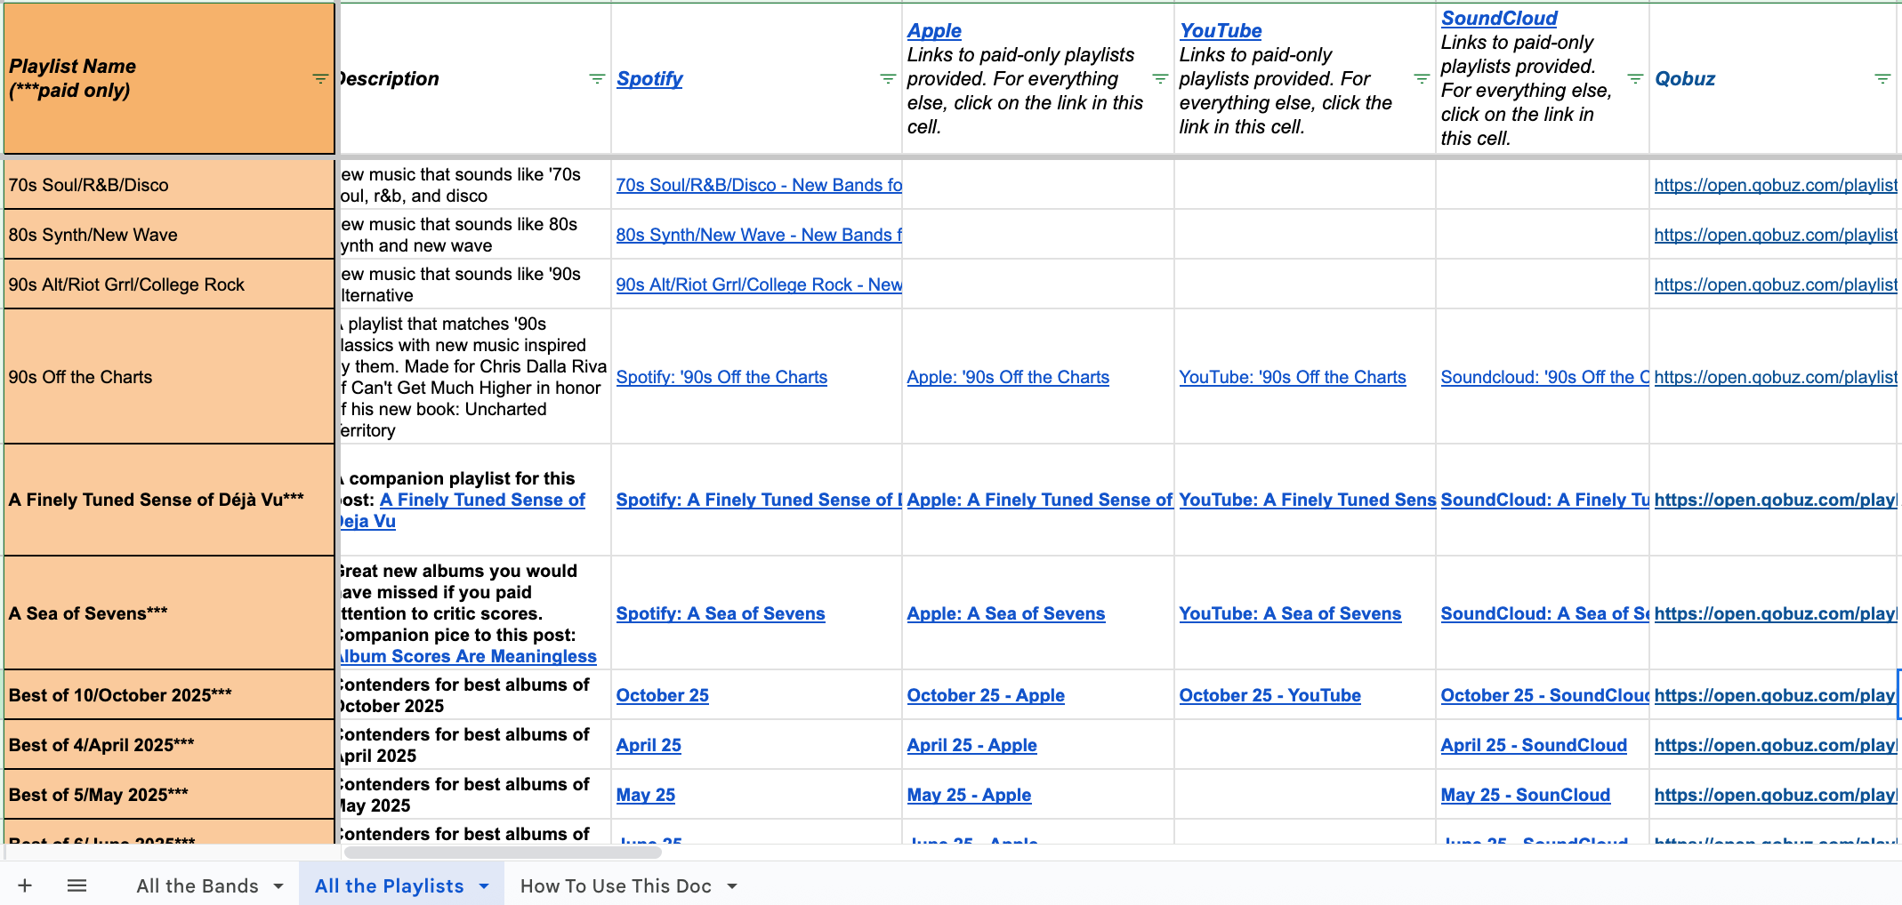1902x905 pixels.
Task: Open October 25 - SoundCloud link
Action: tap(1545, 695)
